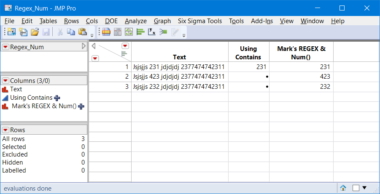Open the columns red triangle in grid corner
Screen dimensions: 380x194
click(x=125, y=46)
